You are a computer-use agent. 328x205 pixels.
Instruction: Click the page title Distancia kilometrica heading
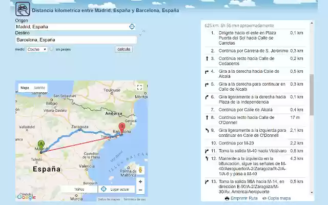point(106,10)
